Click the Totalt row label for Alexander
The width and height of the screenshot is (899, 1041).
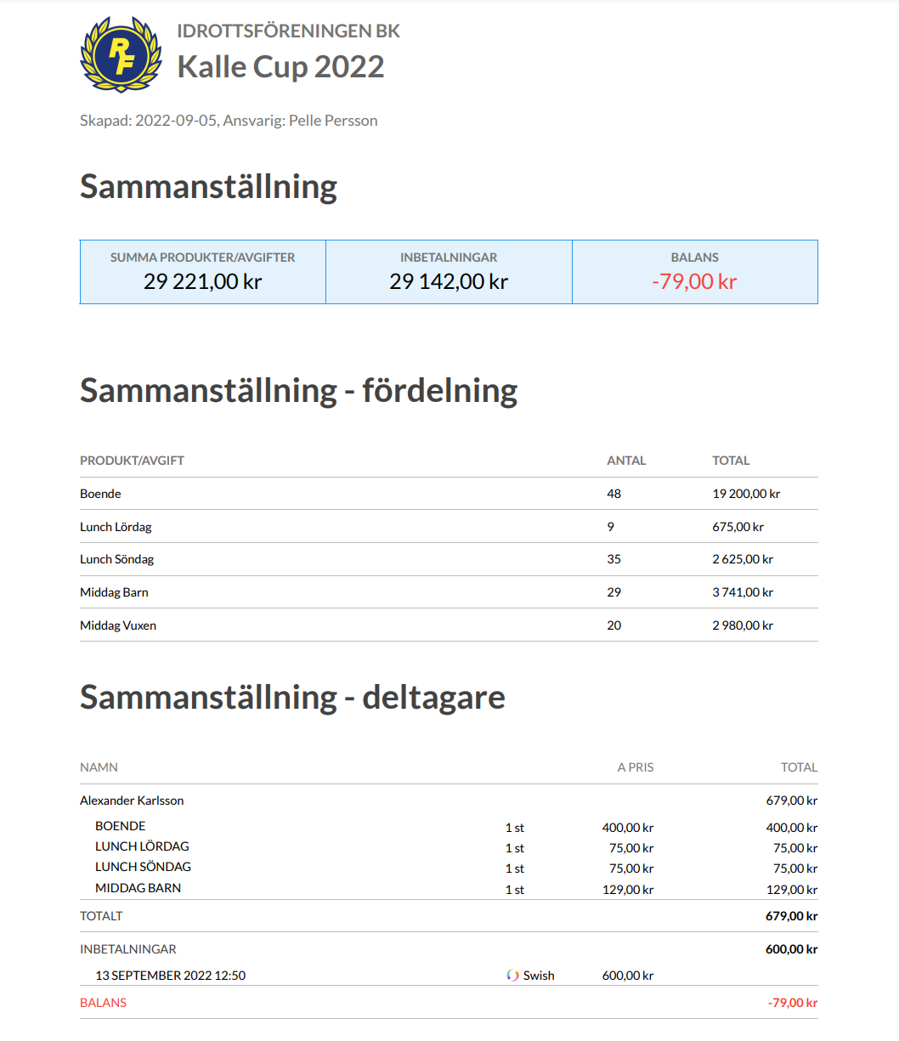101,916
